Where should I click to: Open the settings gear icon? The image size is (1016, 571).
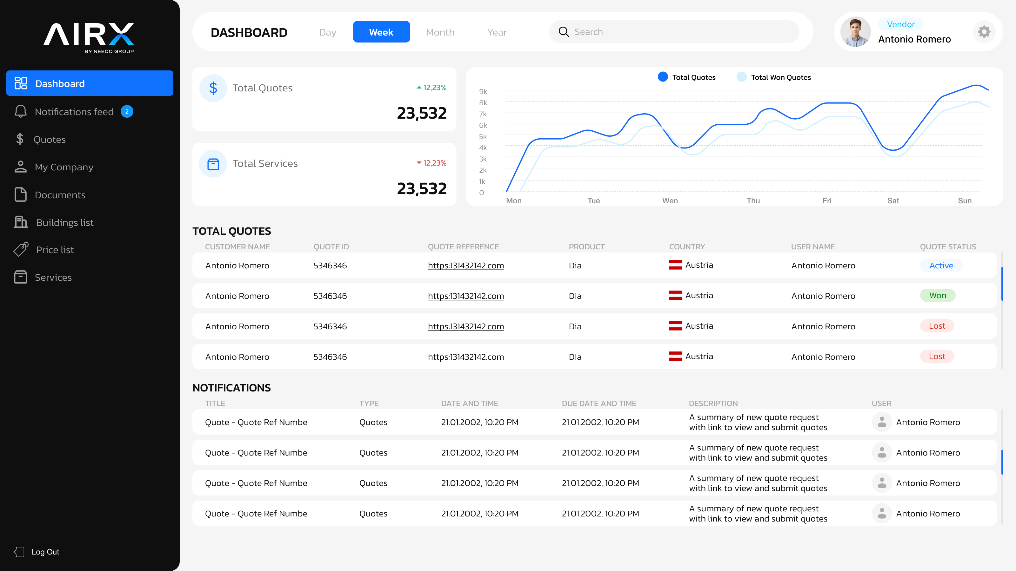point(984,32)
